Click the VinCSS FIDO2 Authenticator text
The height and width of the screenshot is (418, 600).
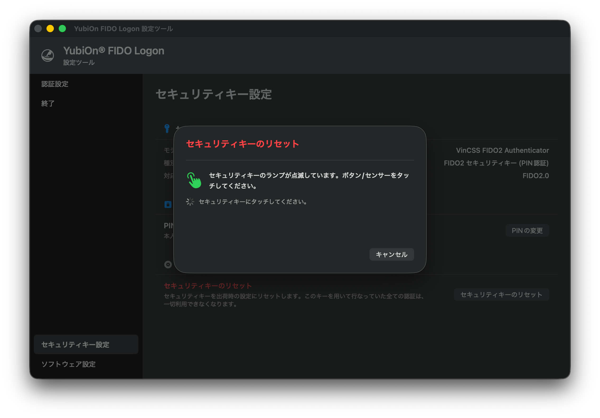point(502,150)
